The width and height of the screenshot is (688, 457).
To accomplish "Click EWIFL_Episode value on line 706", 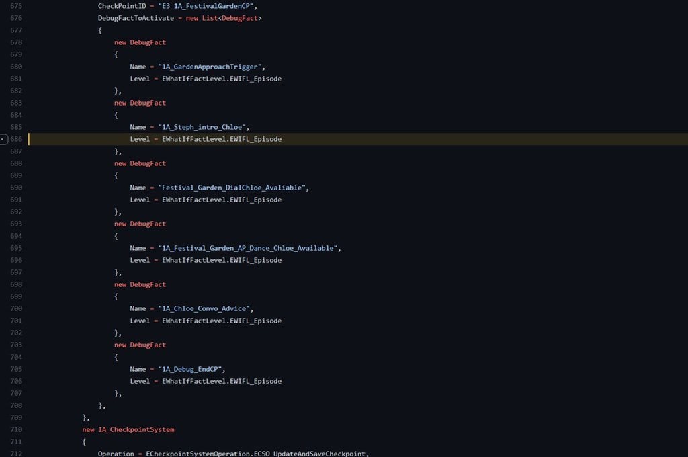I will tap(256, 382).
